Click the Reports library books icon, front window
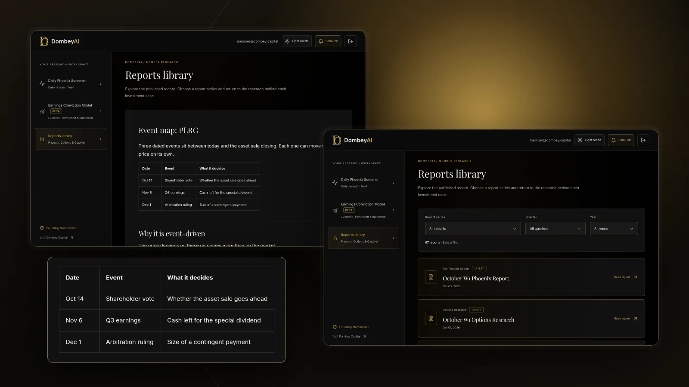The width and height of the screenshot is (689, 387). click(x=335, y=238)
